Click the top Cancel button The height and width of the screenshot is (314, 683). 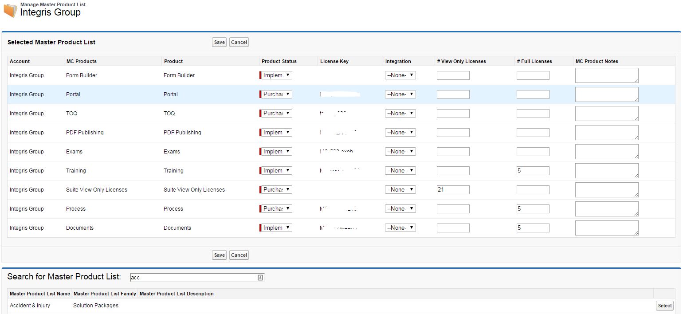[239, 42]
